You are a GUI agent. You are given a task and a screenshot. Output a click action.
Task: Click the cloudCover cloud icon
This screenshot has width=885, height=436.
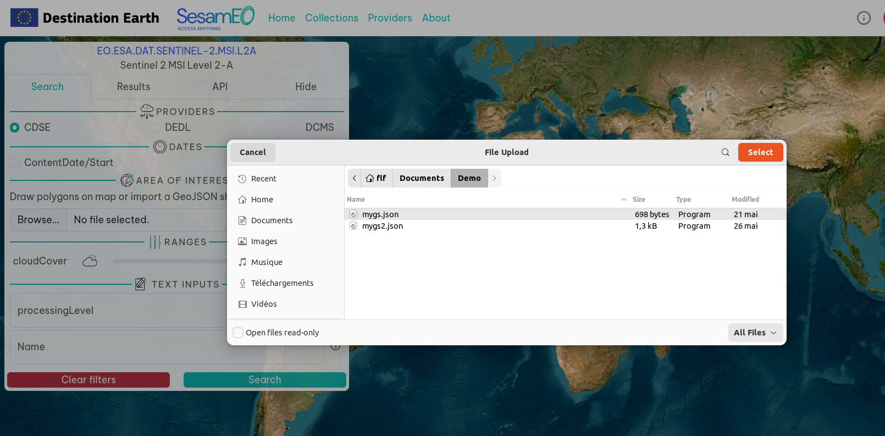point(90,261)
